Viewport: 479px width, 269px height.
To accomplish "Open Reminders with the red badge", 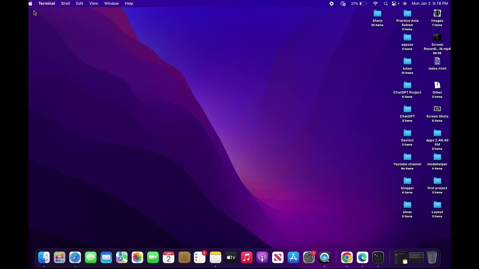I will [x=200, y=257].
